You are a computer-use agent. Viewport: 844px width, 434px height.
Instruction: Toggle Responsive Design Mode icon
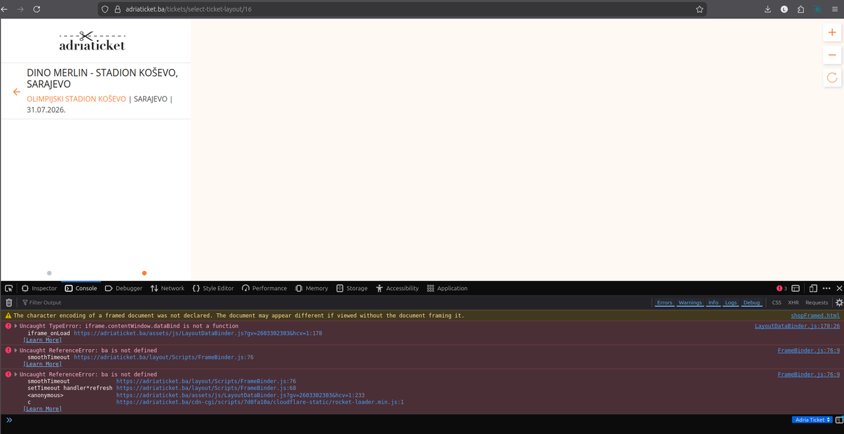point(813,288)
